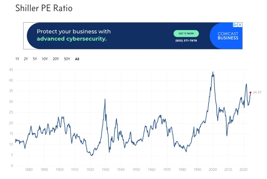Click the 2000 peak on the chart line
The width and height of the screenshot is (267, 179).
(x=213, y=72)
